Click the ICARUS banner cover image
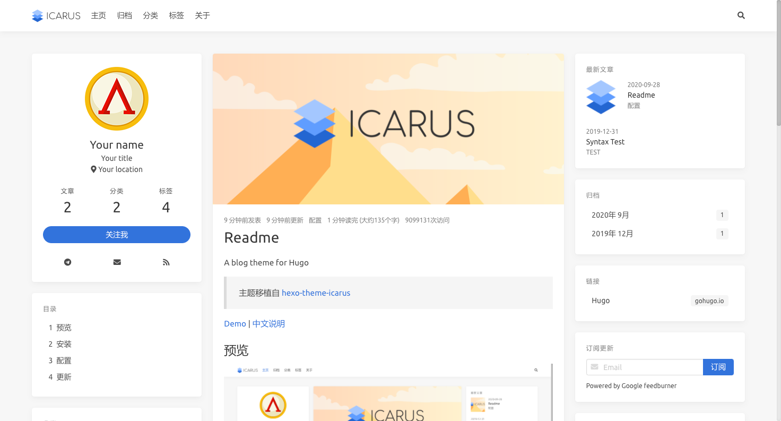Viewport: 781px width, 421px height. 388,129
